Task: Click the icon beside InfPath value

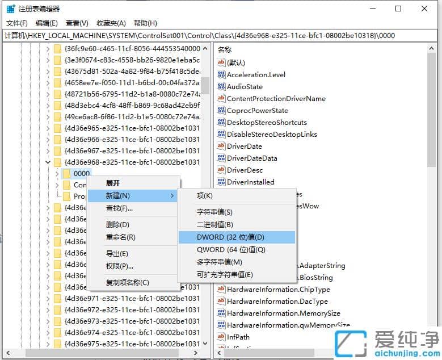Action: pos(221,337)
